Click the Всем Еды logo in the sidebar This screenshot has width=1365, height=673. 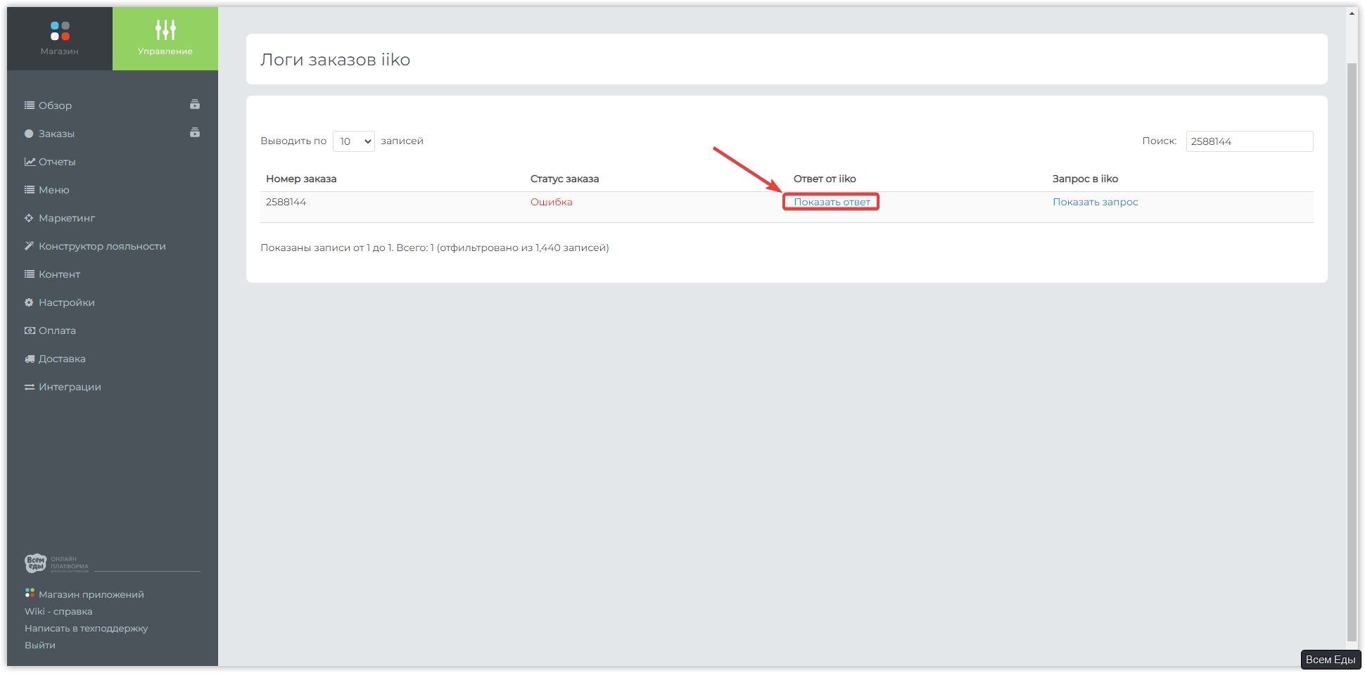(x=56, y=563)
